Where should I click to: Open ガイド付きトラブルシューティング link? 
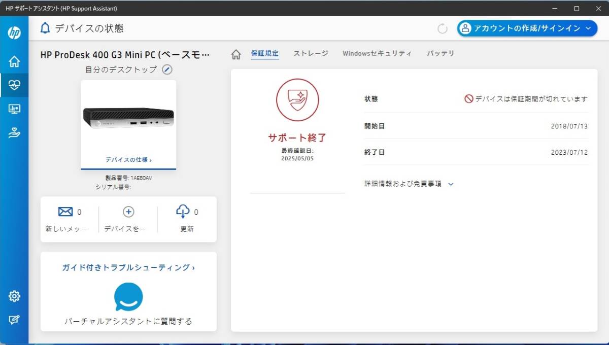point(128,267)
